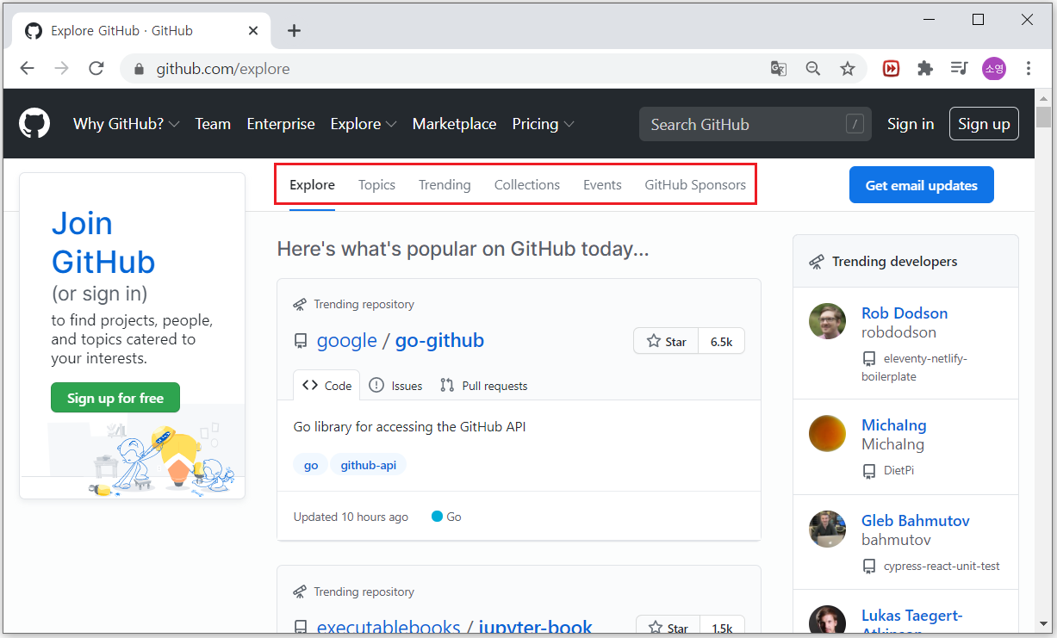Expand the Pricing dropdown menu
Viewport: 1057px width, 638px height.
pyautogui.click(x=543, y=124)
